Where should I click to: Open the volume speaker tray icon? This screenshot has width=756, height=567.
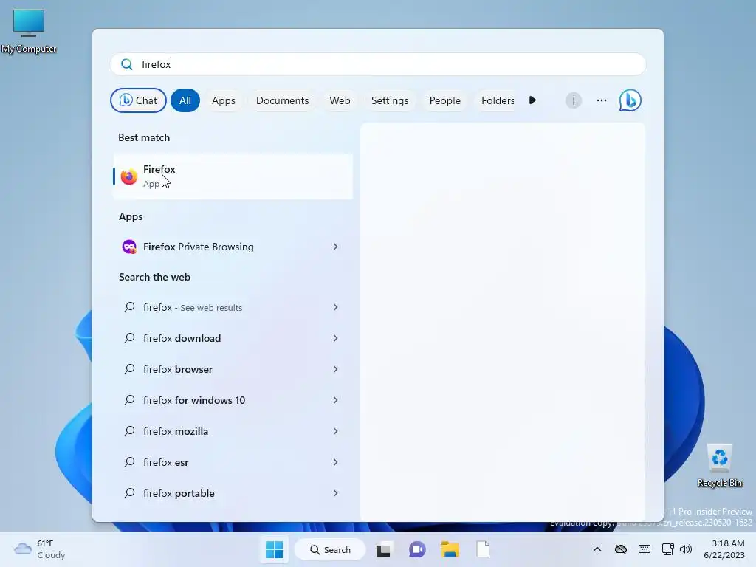686,549
